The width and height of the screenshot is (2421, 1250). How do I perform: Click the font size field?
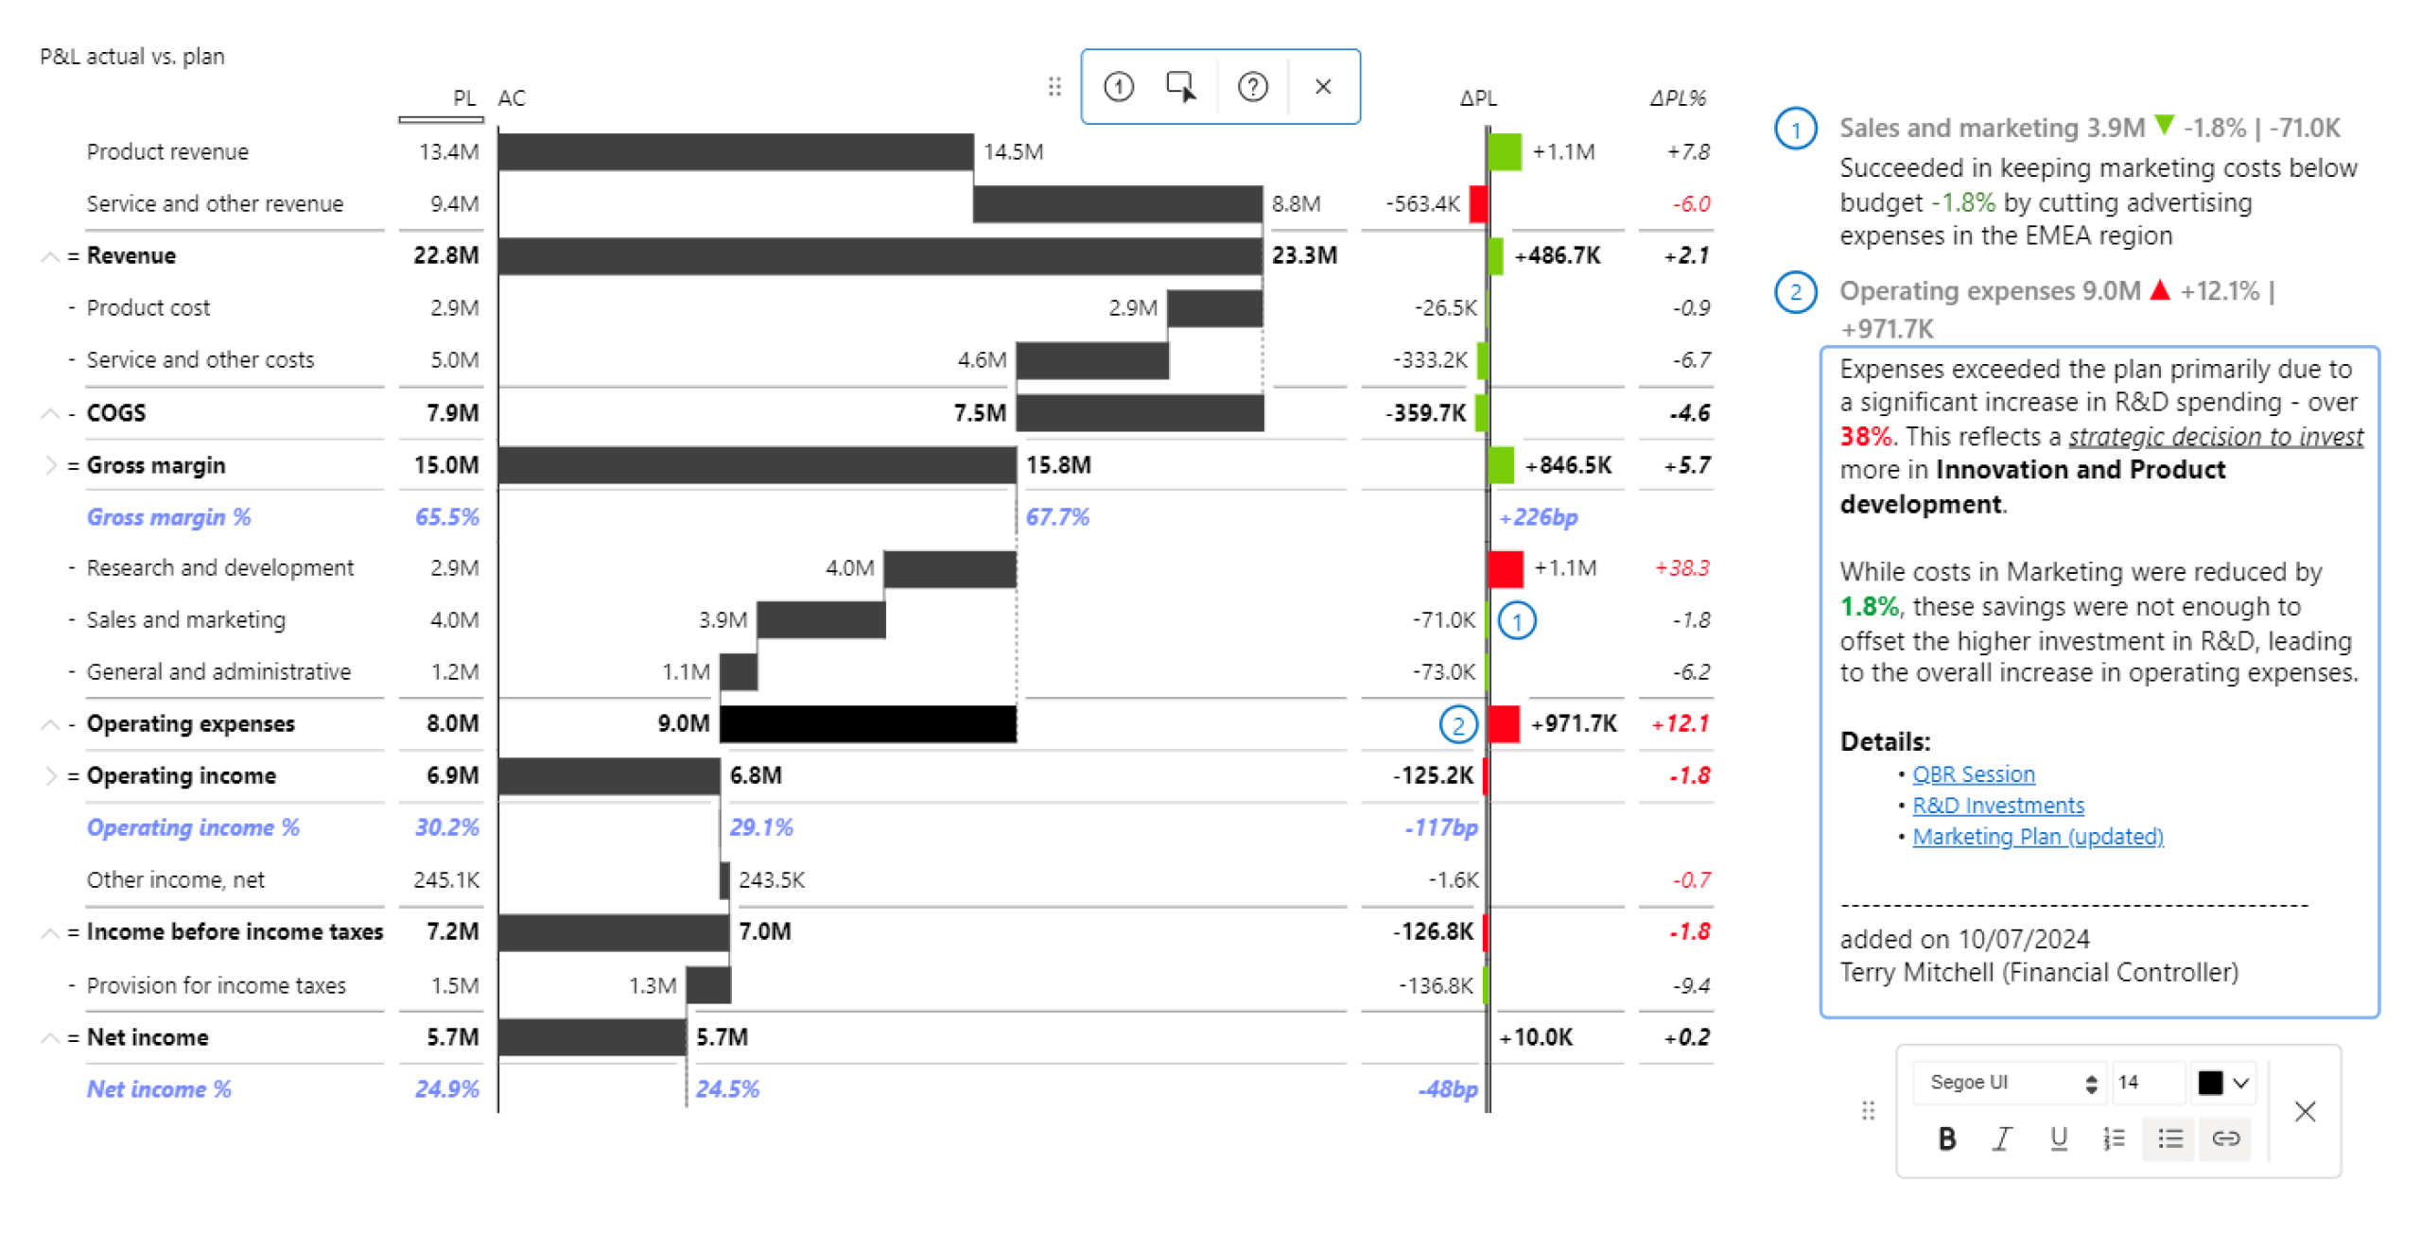pos(2145,1083)
